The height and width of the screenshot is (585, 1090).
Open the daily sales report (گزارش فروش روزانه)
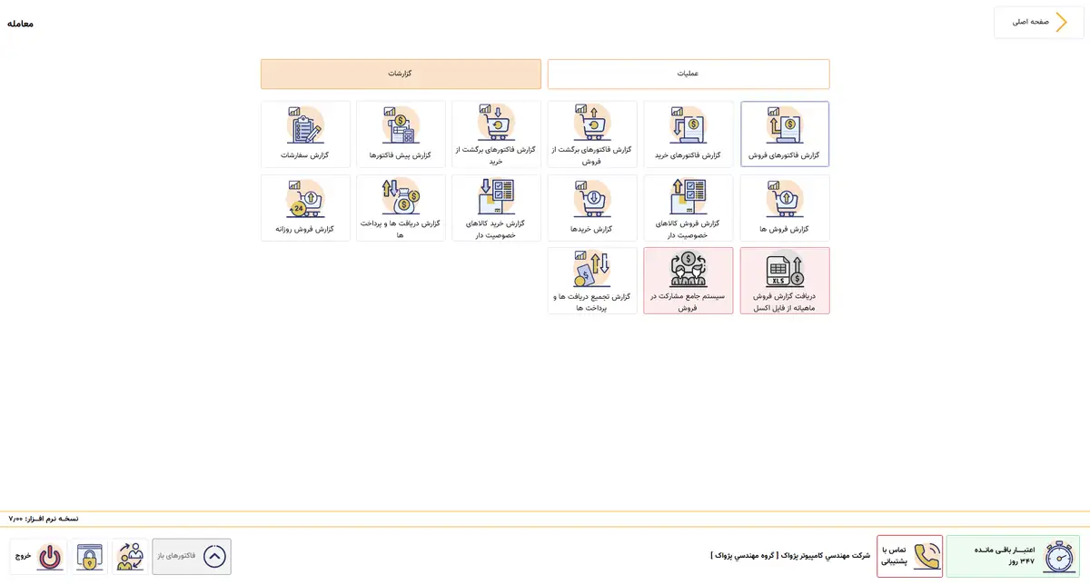[x=305, y=207]
